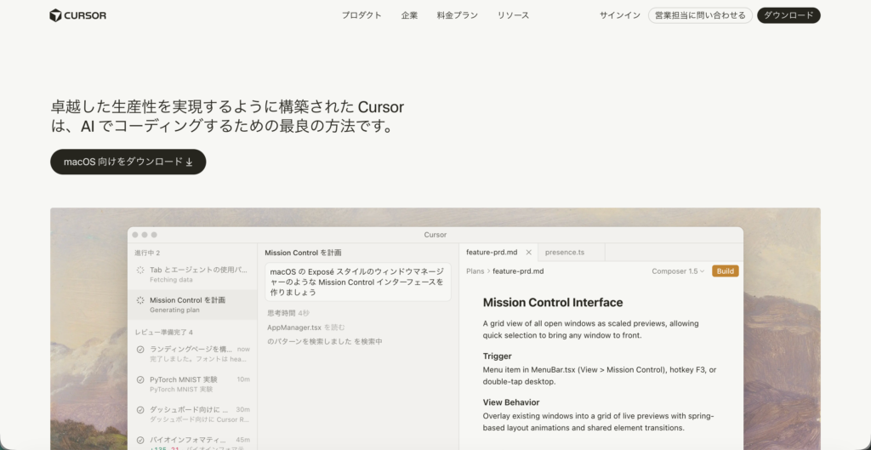Go to 料金プラン page
Image resolution: width=871 pixels, height=450 pixels.
click(x=457, y=15)
